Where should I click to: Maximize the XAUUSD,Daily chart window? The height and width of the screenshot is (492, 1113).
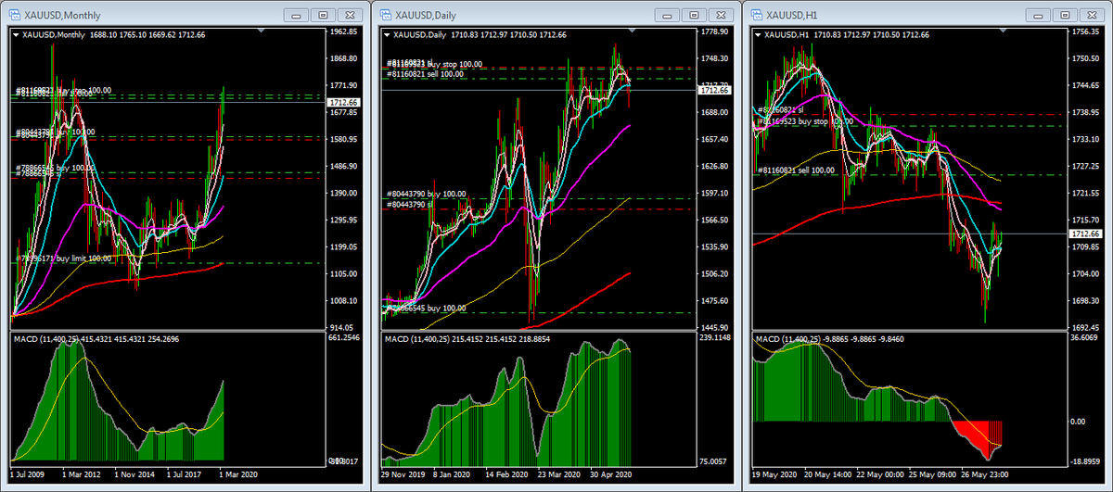coord(695,16)
